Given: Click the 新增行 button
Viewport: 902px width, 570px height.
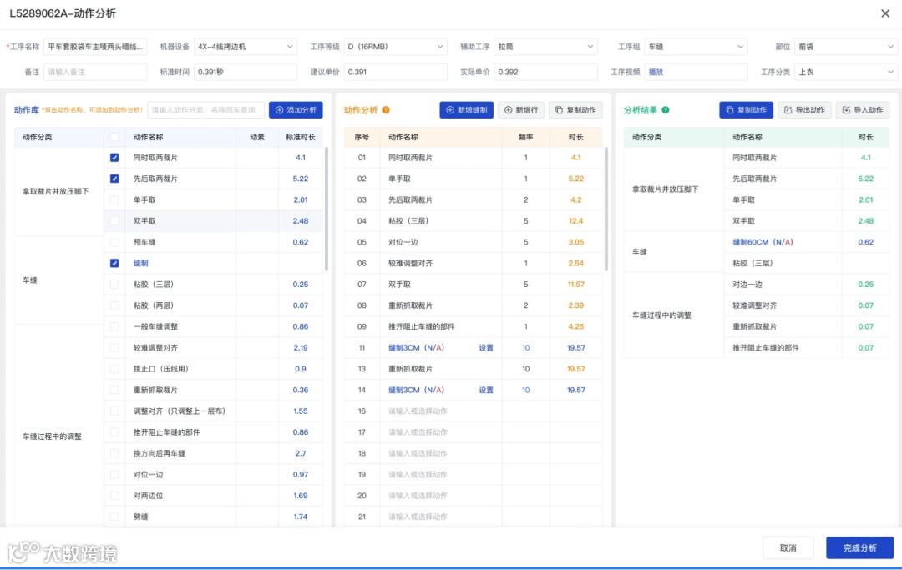Looking at the screenshot, I should [x=521, y=110].
